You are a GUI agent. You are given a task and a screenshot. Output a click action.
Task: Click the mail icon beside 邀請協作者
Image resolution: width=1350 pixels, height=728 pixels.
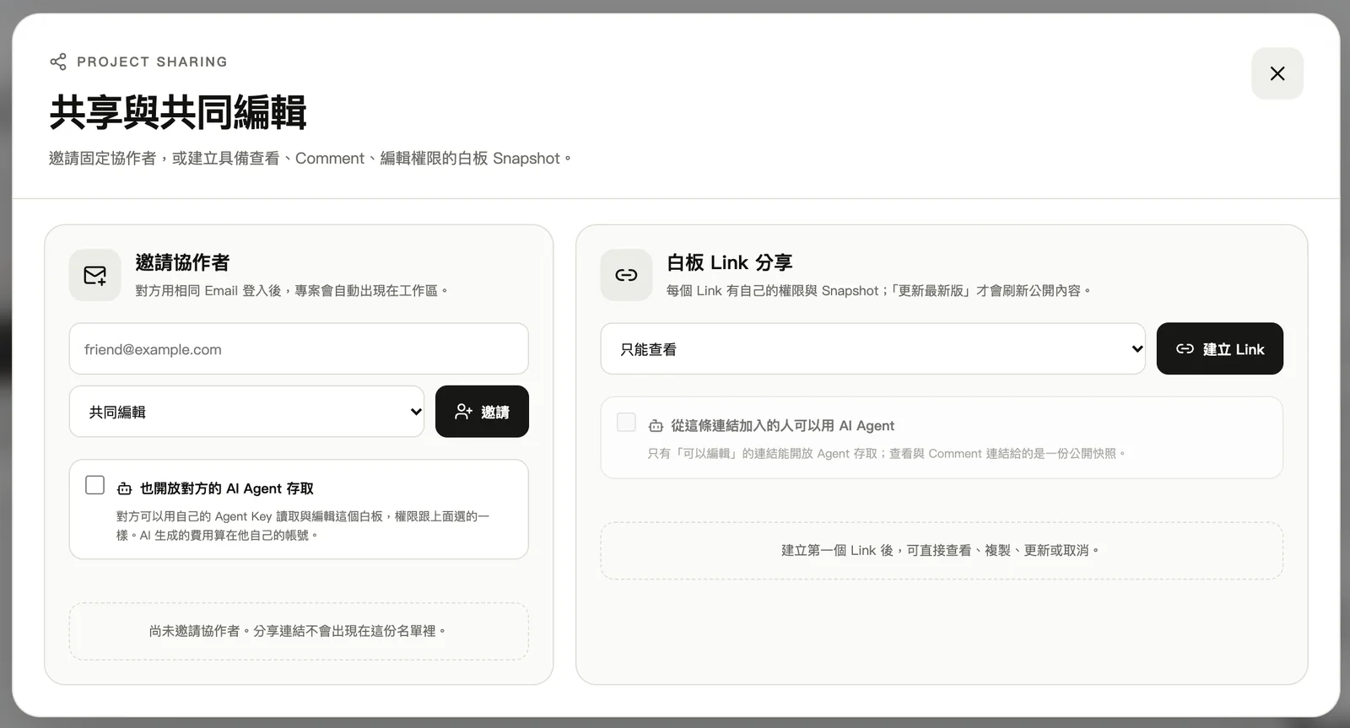point(94,275)
